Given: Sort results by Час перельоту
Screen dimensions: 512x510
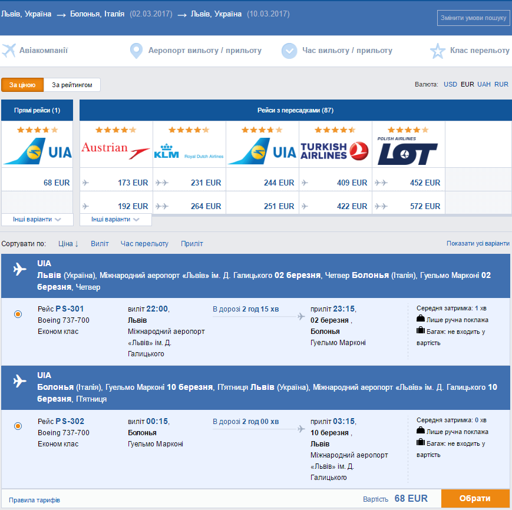Looking at the screenshot, I should pyautogui.click(x=144, y=244).
